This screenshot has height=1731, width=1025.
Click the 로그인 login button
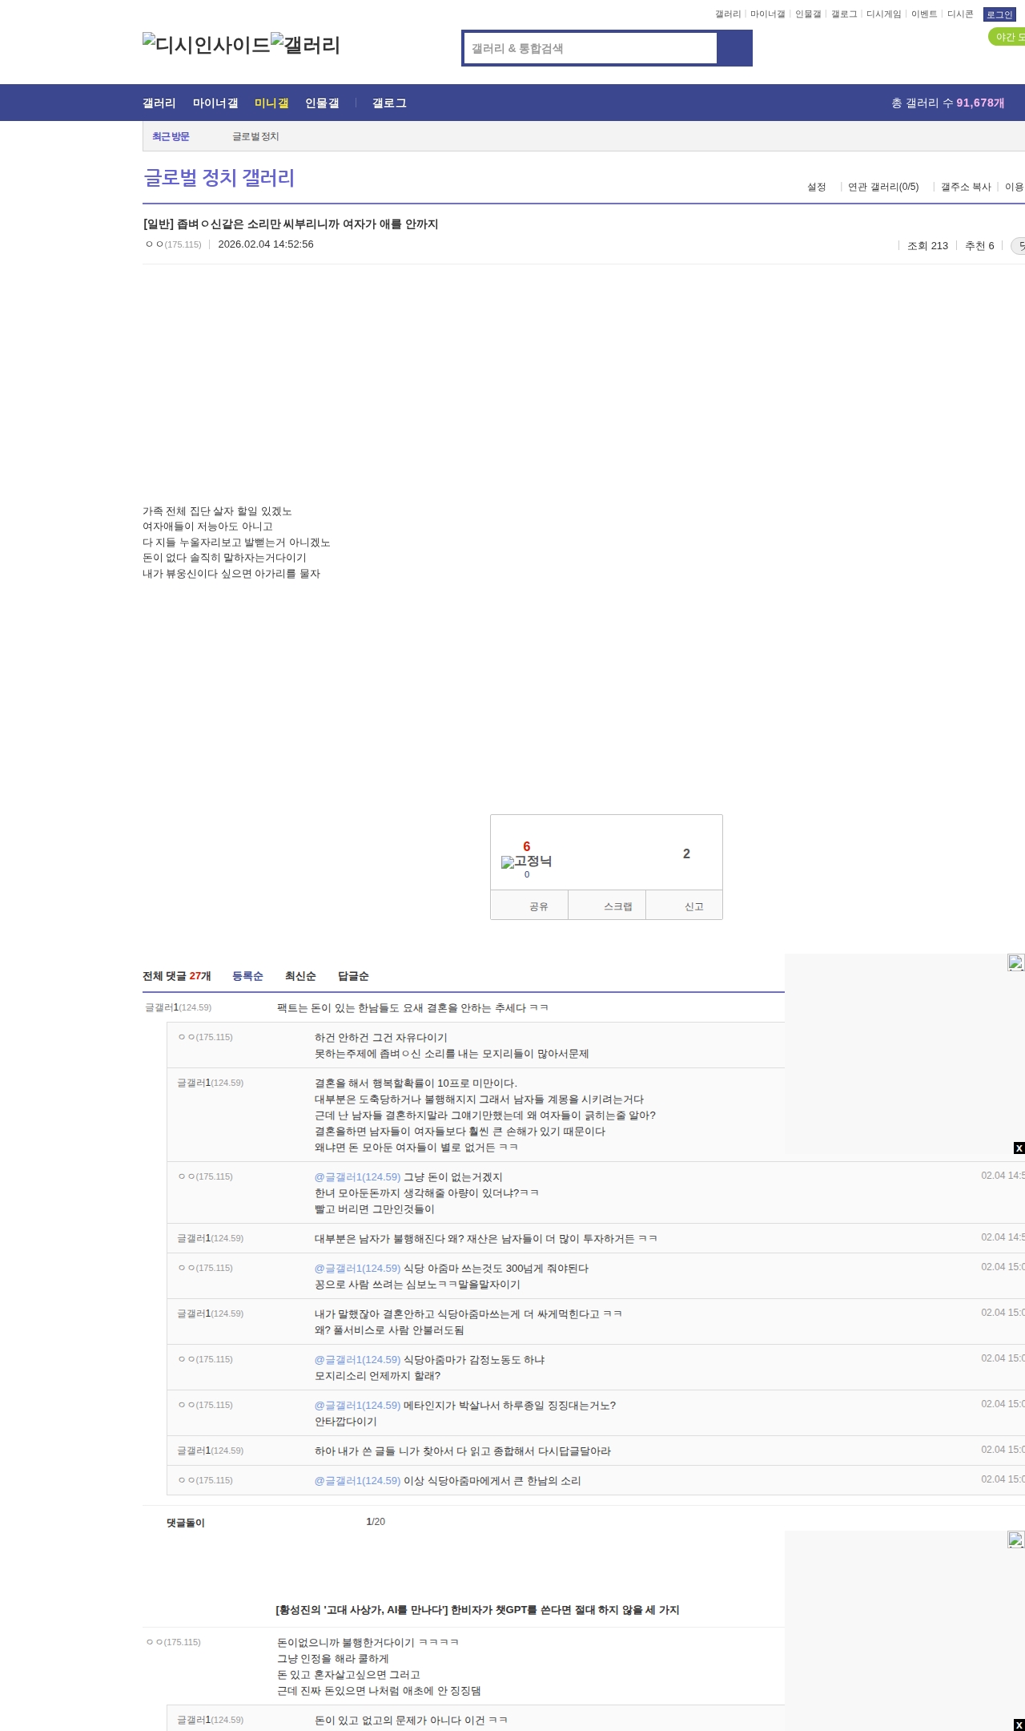(x=999, y=14)
